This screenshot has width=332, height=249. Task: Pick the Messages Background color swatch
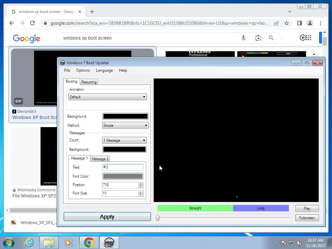[124, 149]
